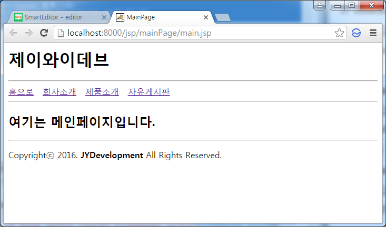
Task: Click the user profile icon in title bar
Action: click(x=320, y=5)
